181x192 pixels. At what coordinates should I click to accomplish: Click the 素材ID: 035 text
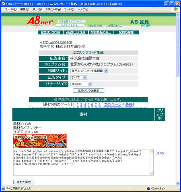click(x=22, y=124)
